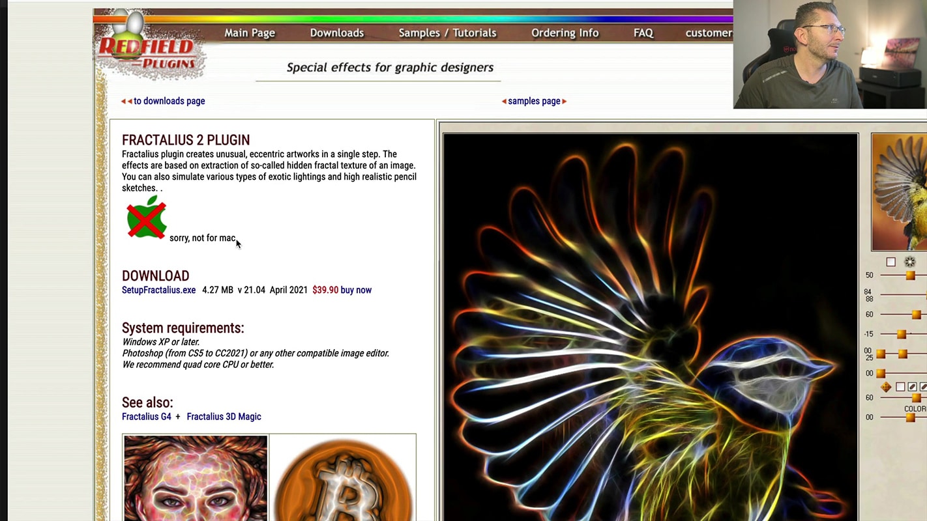The height and width of the screenshot is (521, 927).
Task: Open the Fractalius G4 link
Action: point(147,416)
